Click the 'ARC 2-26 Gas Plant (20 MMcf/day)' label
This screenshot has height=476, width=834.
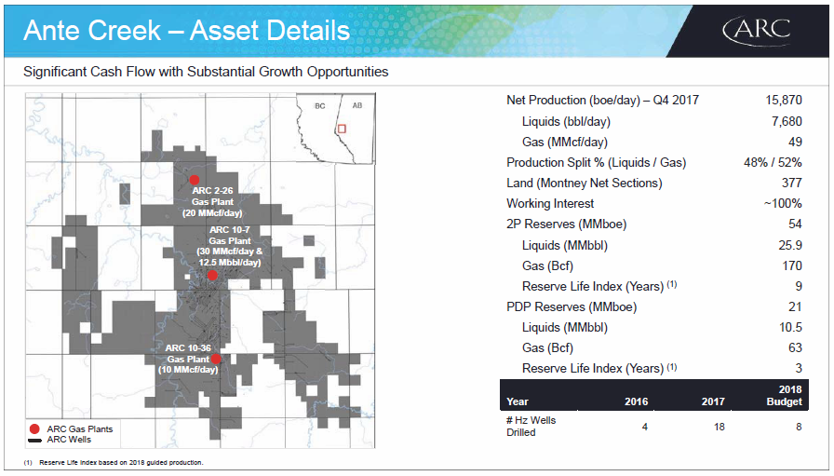pos(212,202)
